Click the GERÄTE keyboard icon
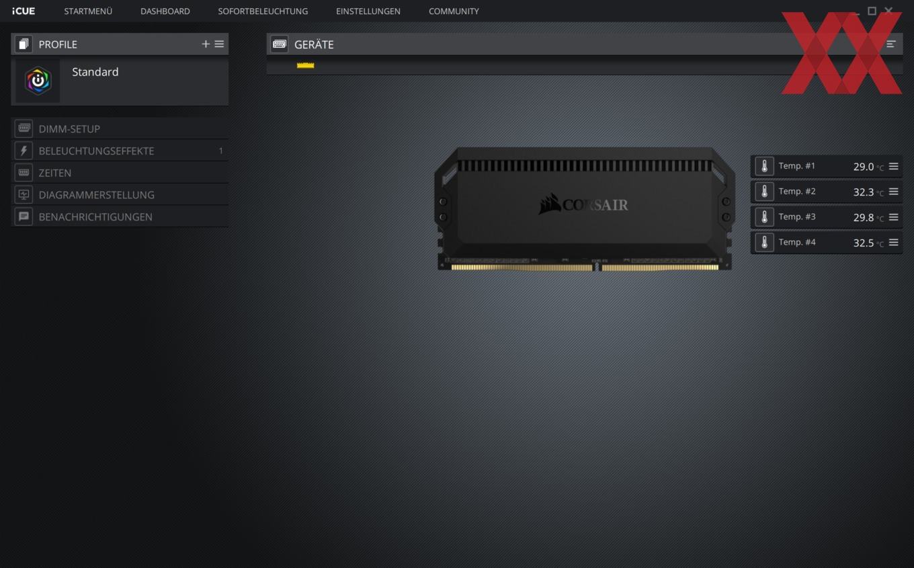Viewport: 914px width, 568px height. pos(280,44)
